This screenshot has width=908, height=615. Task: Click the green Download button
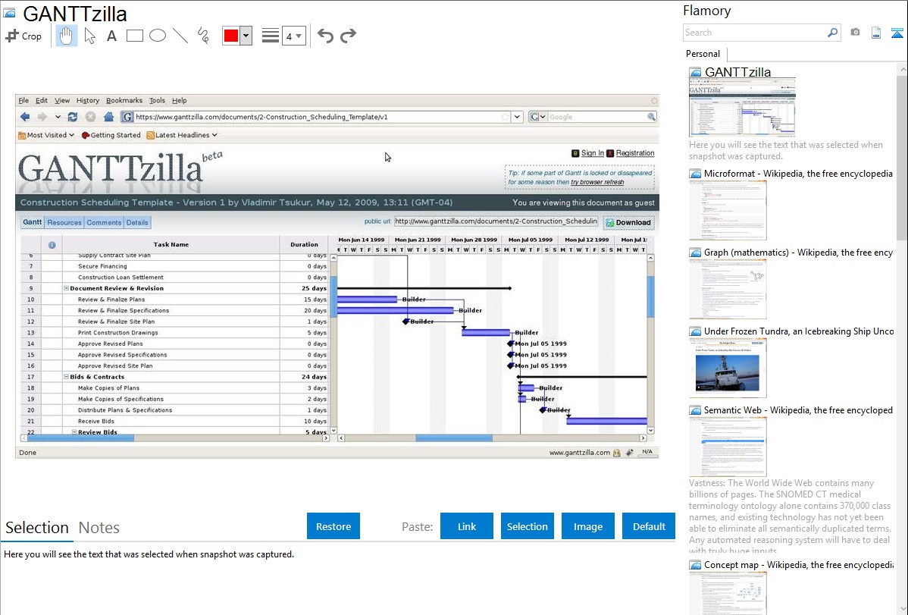tap(628, 223)
